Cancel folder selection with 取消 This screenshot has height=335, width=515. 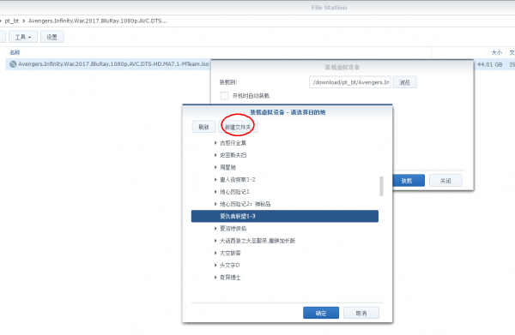361,313
